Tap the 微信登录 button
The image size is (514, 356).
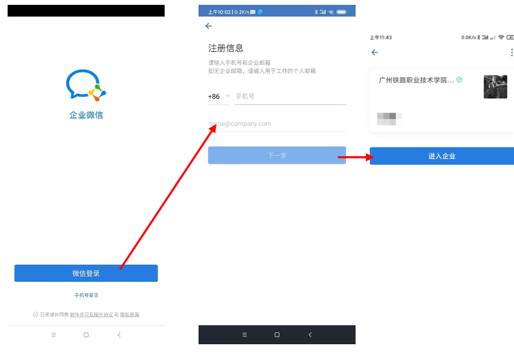click(x=86, y=273)
